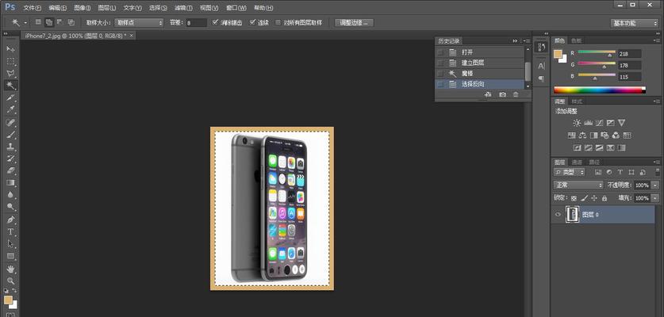
Task: Select the Move tool
Action: pos(10,49)
